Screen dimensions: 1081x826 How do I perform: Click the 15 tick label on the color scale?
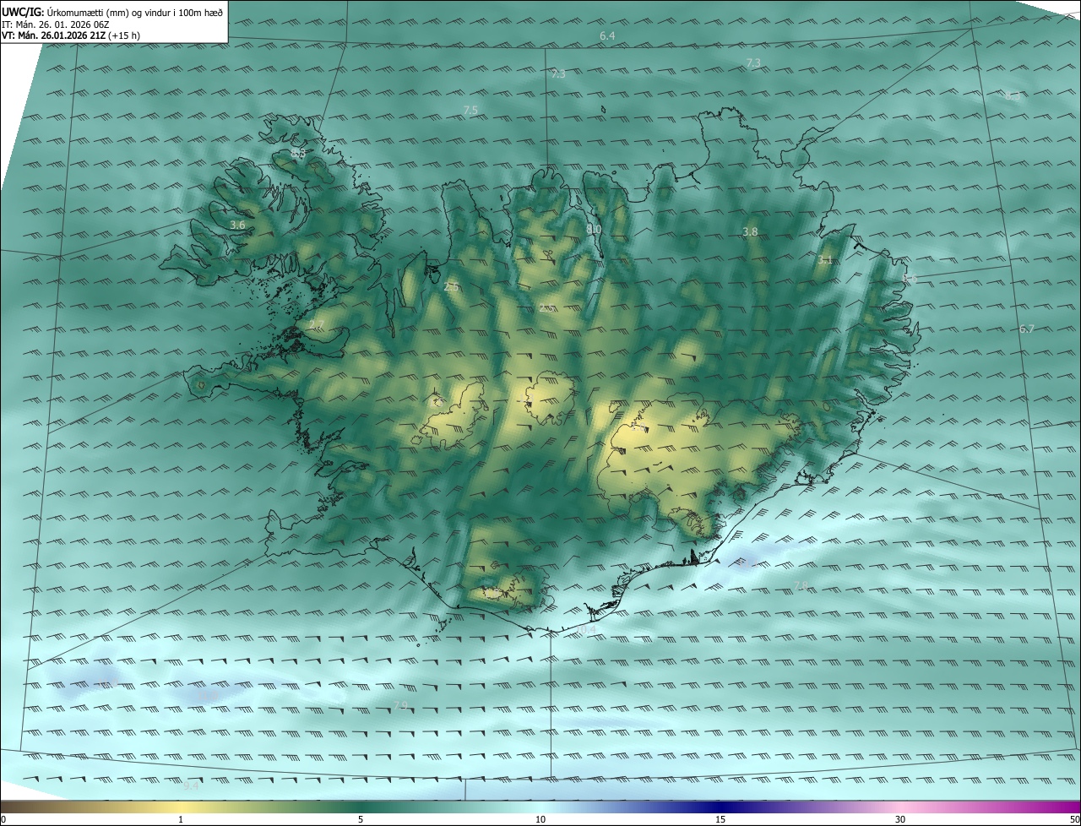[x=720, y=819]
